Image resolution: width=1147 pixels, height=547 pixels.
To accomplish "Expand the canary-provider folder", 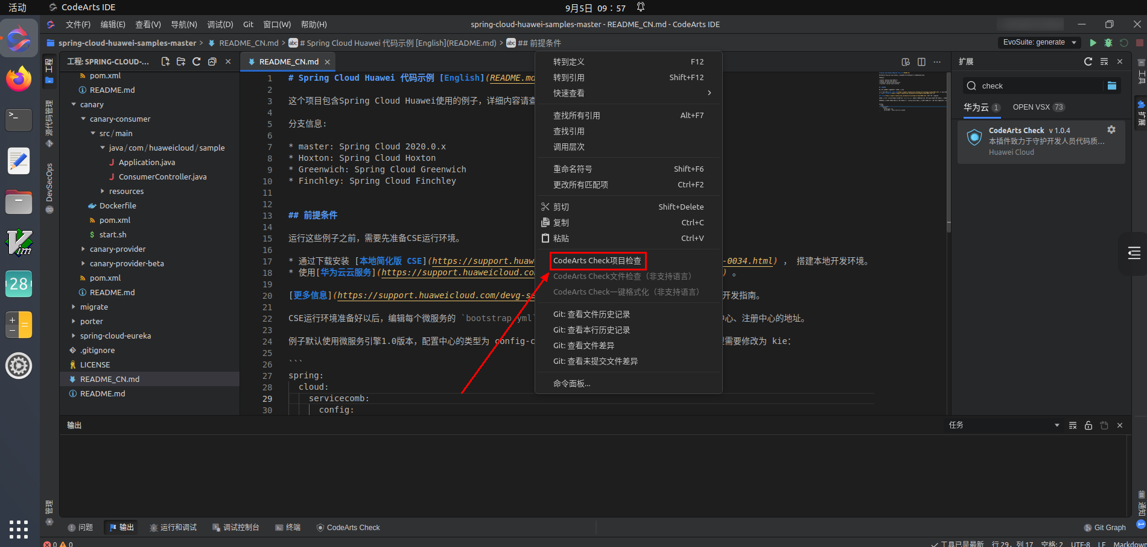I will tap(83, 249).
